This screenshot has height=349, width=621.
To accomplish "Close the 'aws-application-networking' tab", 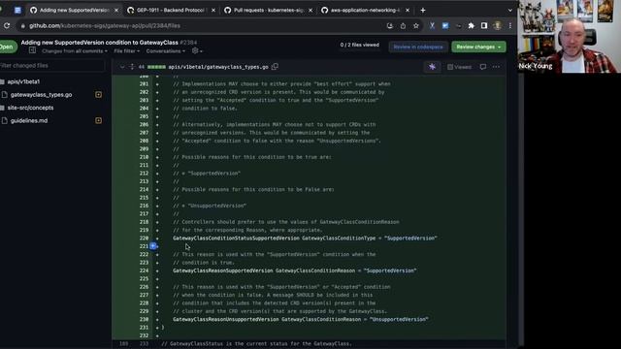I will click(408, 11).
